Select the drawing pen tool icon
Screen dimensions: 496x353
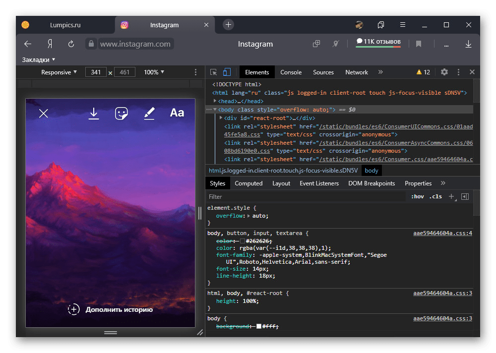[149, 114]
